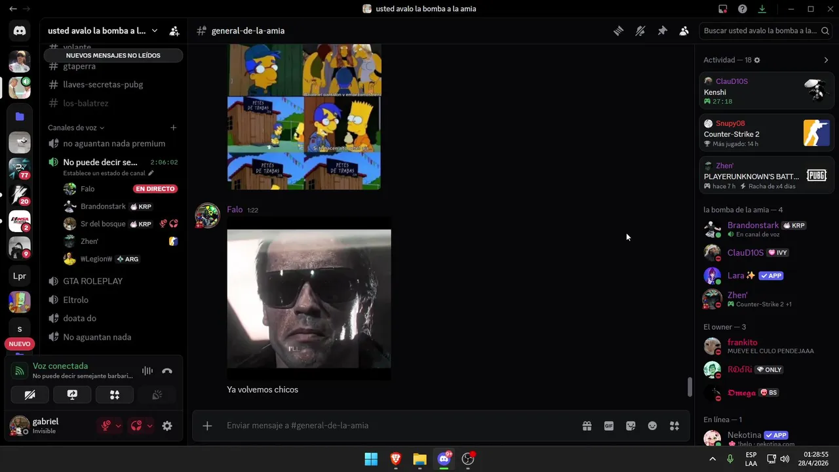Open user settings gear
839x472 pixels.
(x=167, y=426)
